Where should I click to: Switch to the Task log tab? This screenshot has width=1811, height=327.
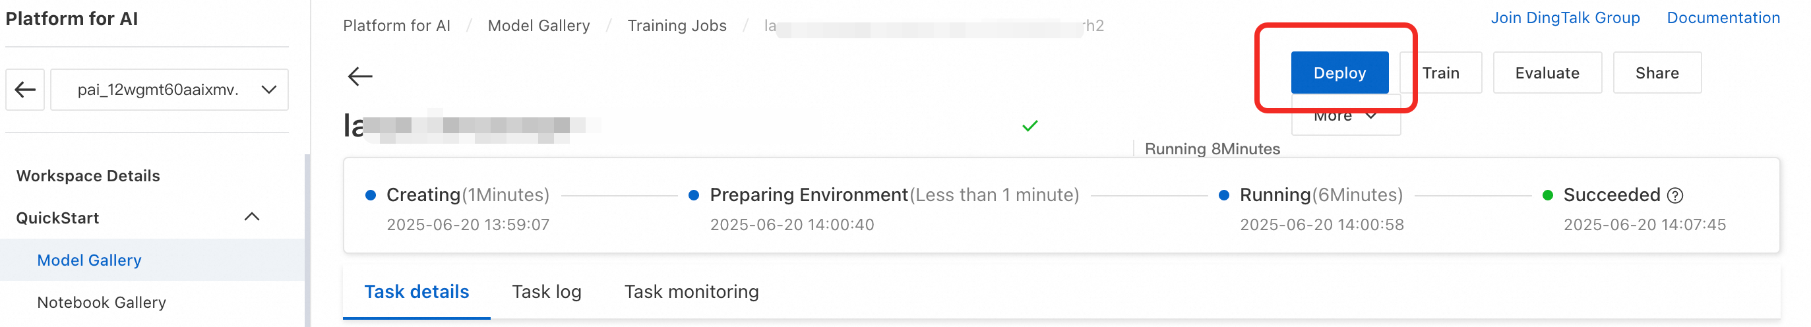click(546, 292)
